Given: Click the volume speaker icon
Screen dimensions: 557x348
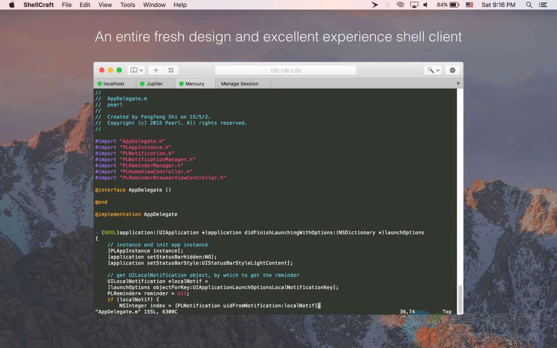Looking at the screenshot, I should coord(426,5).
